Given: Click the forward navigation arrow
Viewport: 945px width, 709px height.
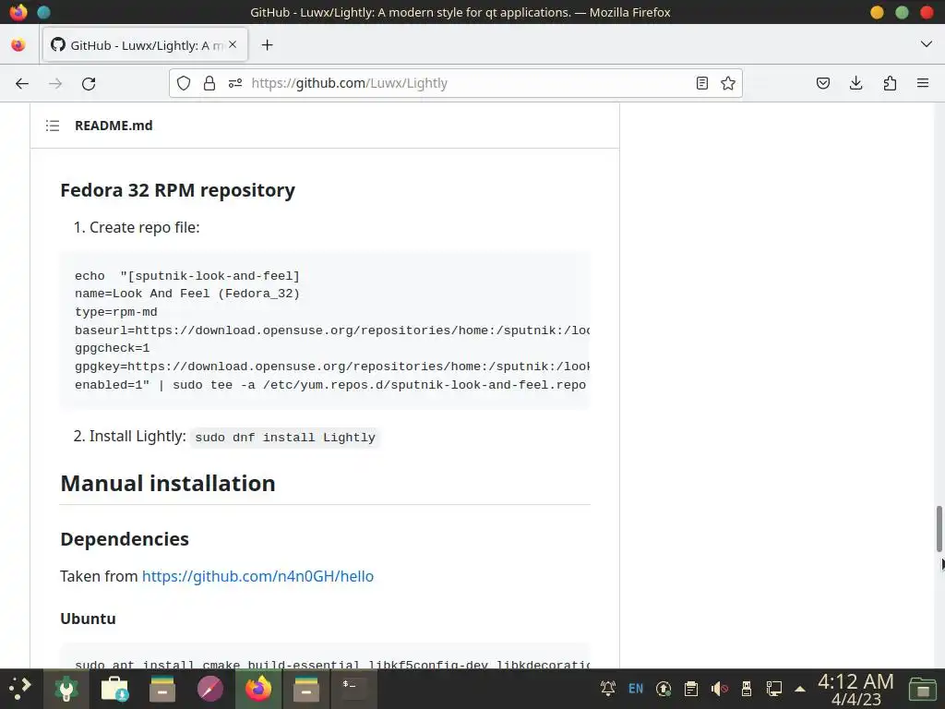Looking at the screenshot, I should 55,84.
